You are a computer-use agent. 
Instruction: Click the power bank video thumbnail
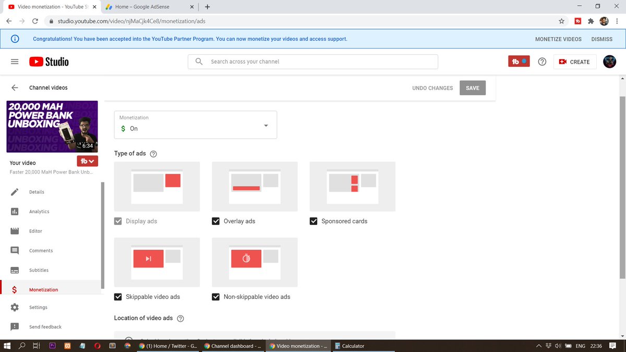52,126
